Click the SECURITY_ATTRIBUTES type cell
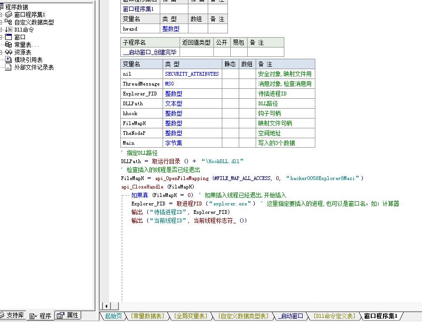Image resolution: width=422 pixels, height=322 pixels. [x=192, y=74]
